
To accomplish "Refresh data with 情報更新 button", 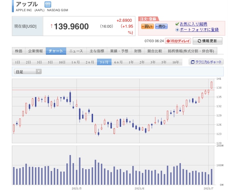I will (x=208, y=41).
